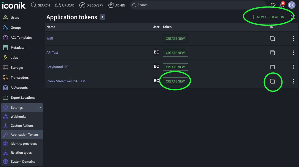This screenshot has height=167, width=299.
Task: Open the notifications bell
Action: (282, 5)
